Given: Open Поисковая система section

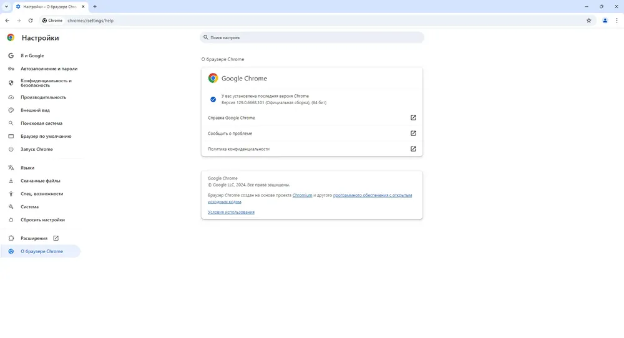Looking at the screenshot, I should pyautogui.click(x=41, y=123).
